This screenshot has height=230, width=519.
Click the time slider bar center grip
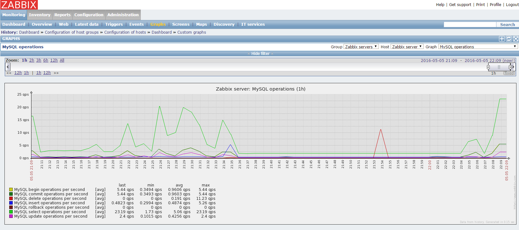click(x=499, y=67)
